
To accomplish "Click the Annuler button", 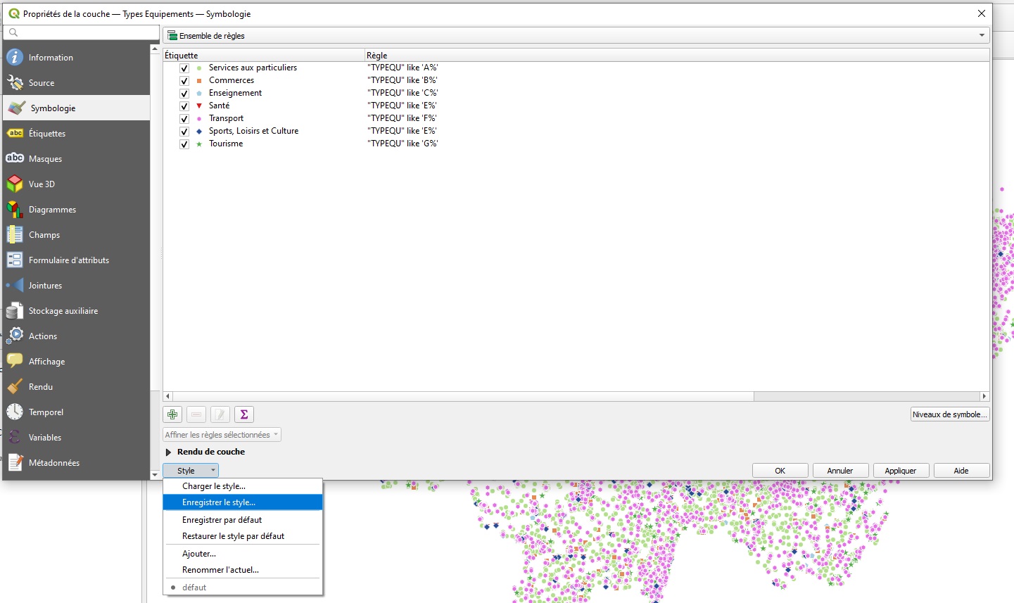I will pyautogui.click(x=840, y=471).
